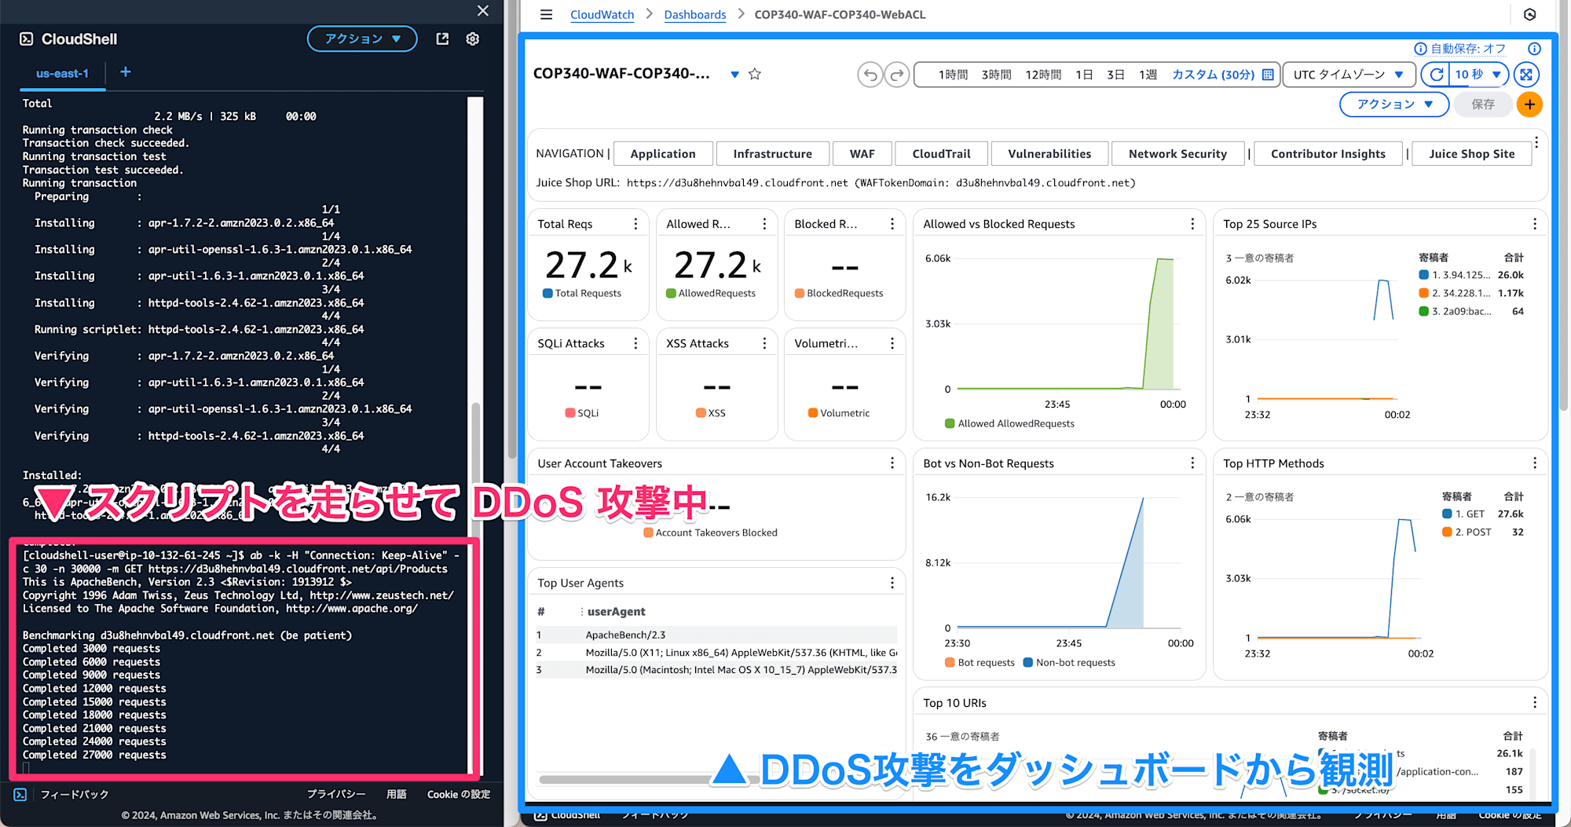
Task: Open navigation widget options menu
Action: [1536, 143]
